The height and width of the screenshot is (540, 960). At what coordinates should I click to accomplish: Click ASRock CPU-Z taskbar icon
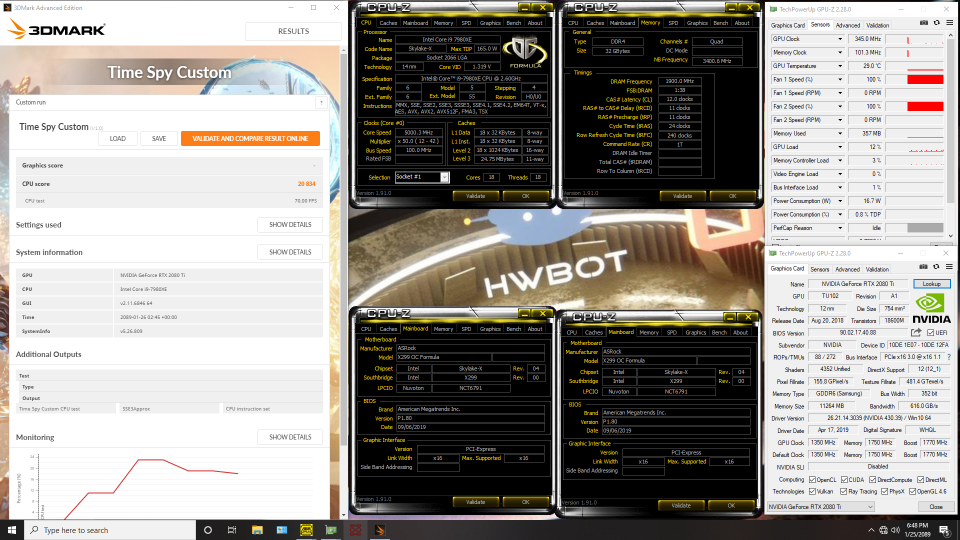coord(306,530)
